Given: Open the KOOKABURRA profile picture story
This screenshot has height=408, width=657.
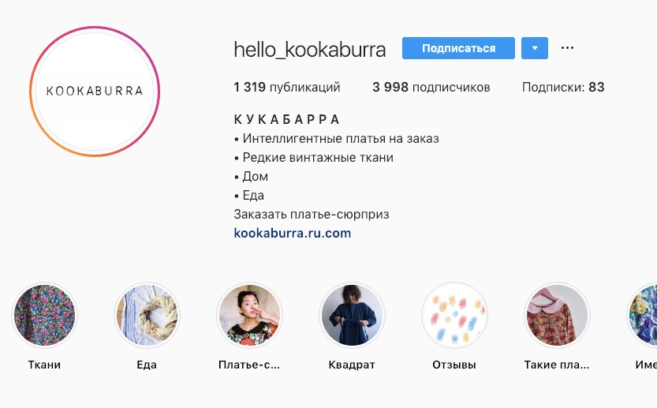Looking at the screenshot, I should (x=95, y=91).
